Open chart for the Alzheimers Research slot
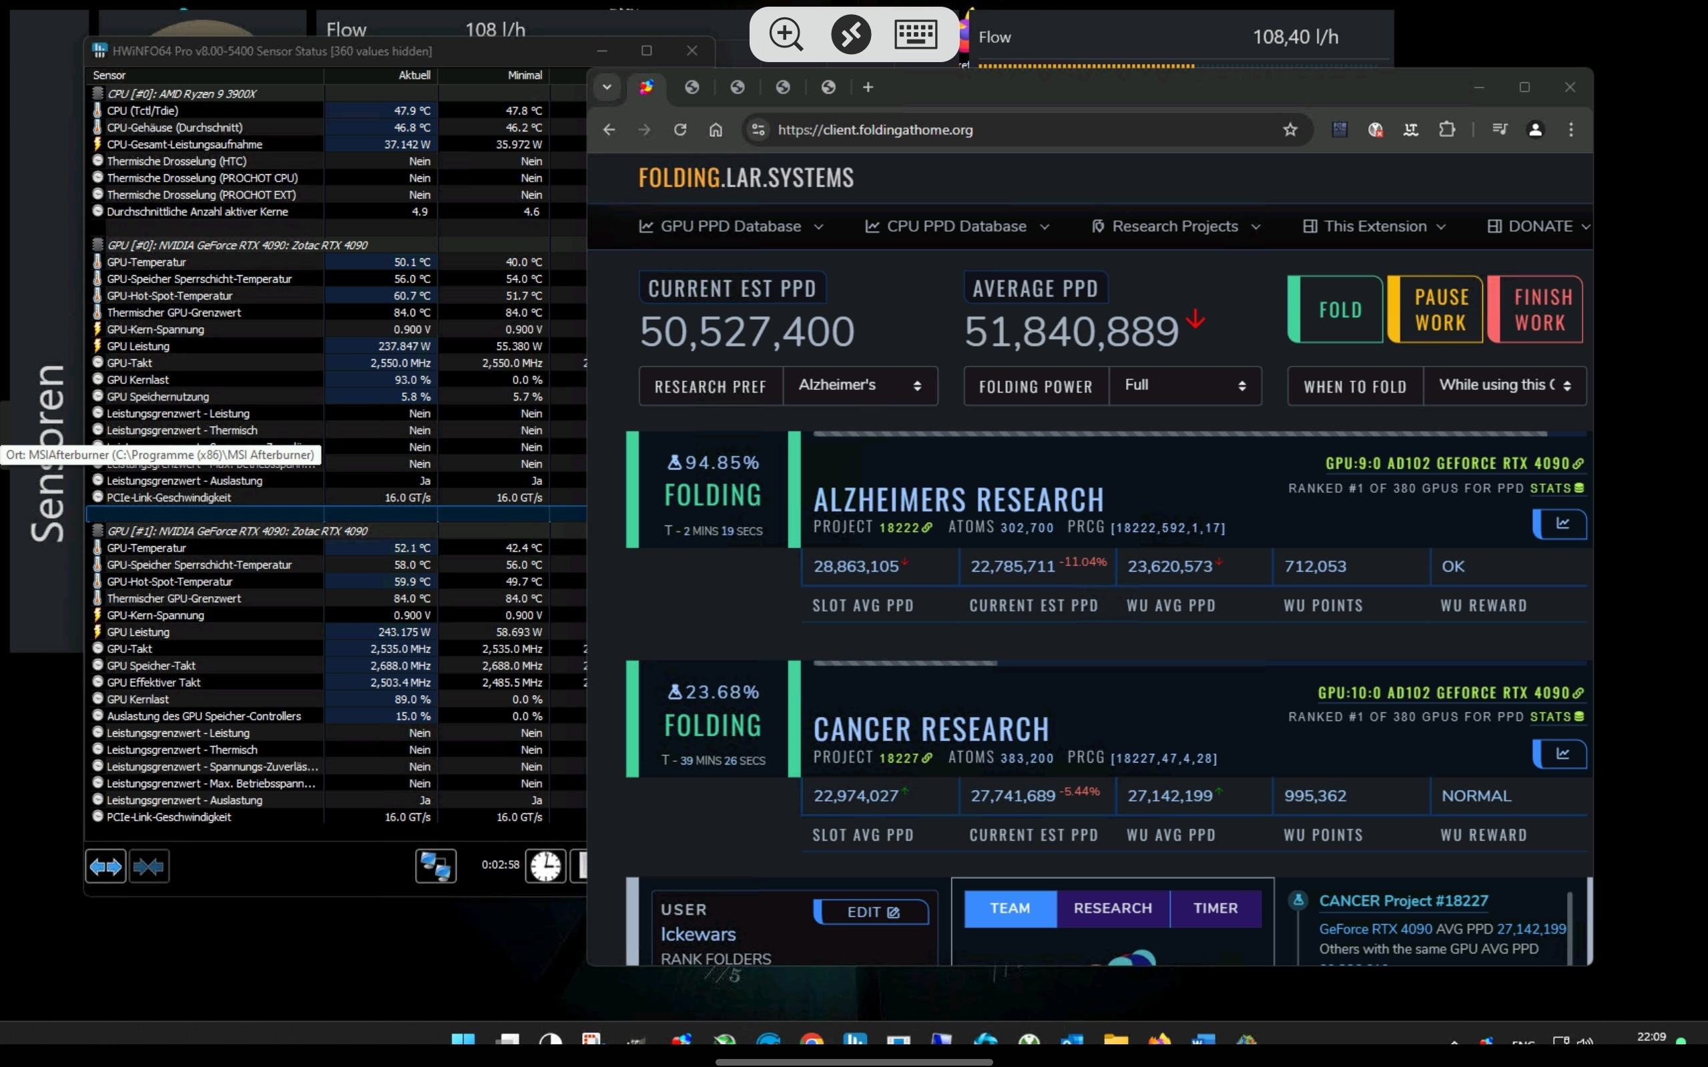Image resolution: width=1708 pixels, height=1067 pixels. (x=1561, y=523)
